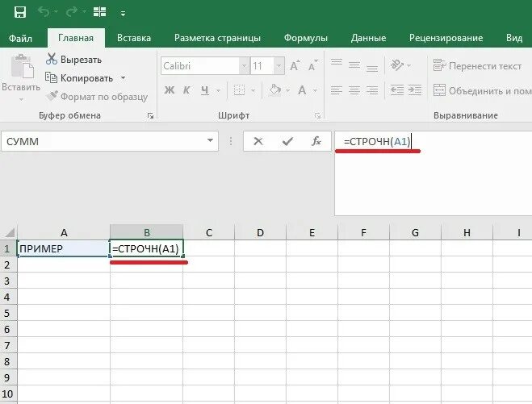Screen dimensions: 532x404
Task: Expand the Копировать dropdown arrow
Action: pos(124,78)
